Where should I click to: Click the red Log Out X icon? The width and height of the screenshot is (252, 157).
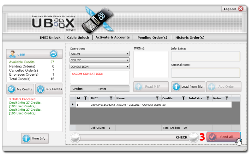click(241, 9)
